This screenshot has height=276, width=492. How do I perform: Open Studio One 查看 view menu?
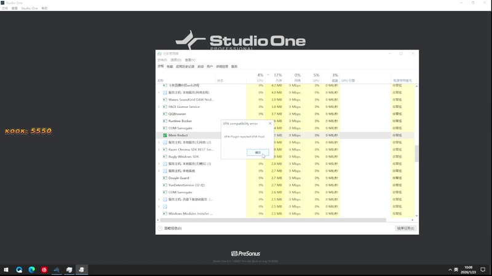click(14, 9)
